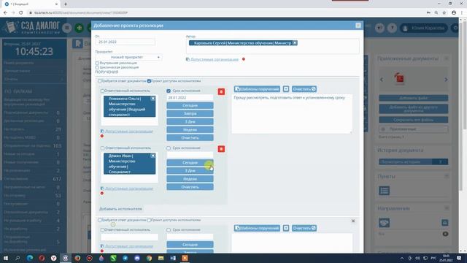Bookmark this page with the star icon
The height and width of the screenshot is (263, 467).
(x=444, y=12)
